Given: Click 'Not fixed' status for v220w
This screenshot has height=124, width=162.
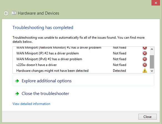Looking at the screenshot, I should point(120,65).
